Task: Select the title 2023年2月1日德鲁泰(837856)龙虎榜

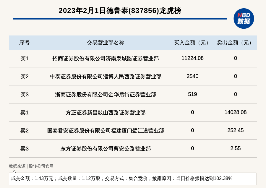Action: click(x=120, y=11)
